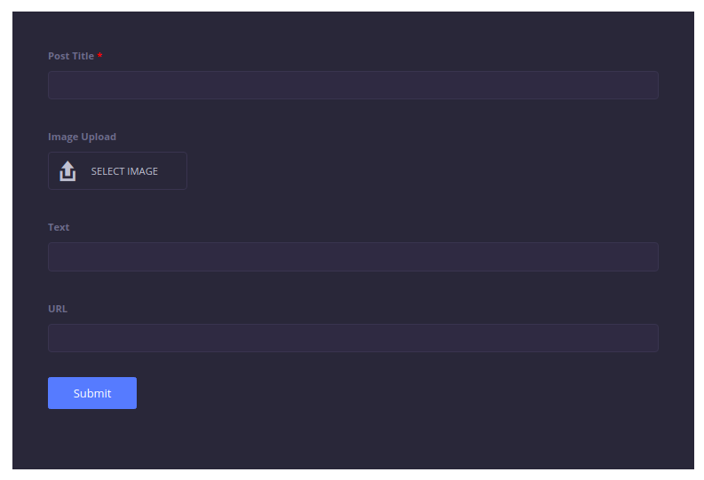Viewport: 704px width, 480px height.
Task: Click the blue Submit button
Action: coord(92,393)
